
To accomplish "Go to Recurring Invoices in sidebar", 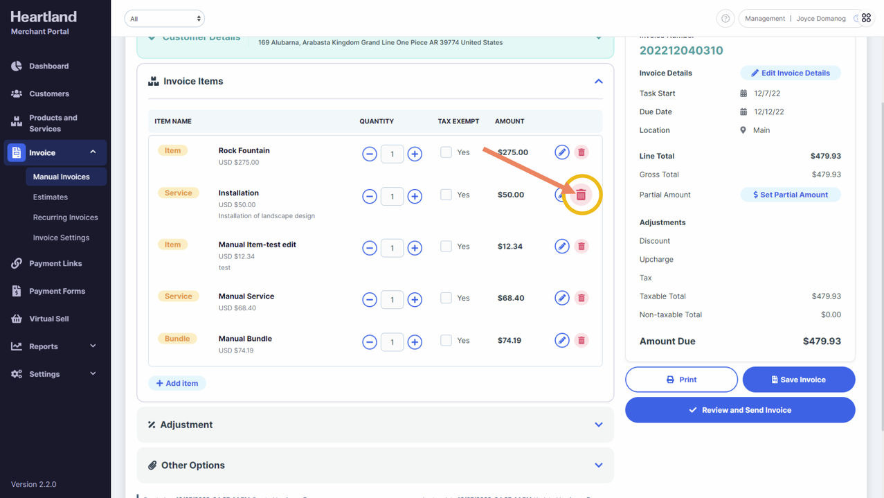I will 65,217.
